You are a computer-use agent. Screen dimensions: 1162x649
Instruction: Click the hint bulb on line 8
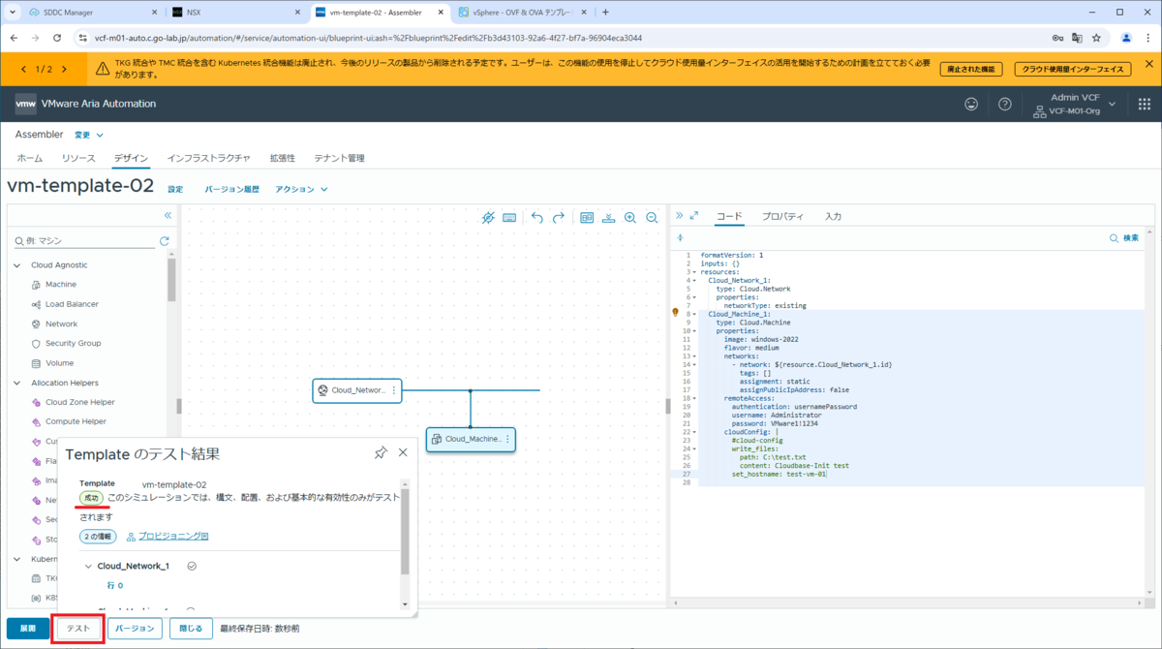pos(676,313)
